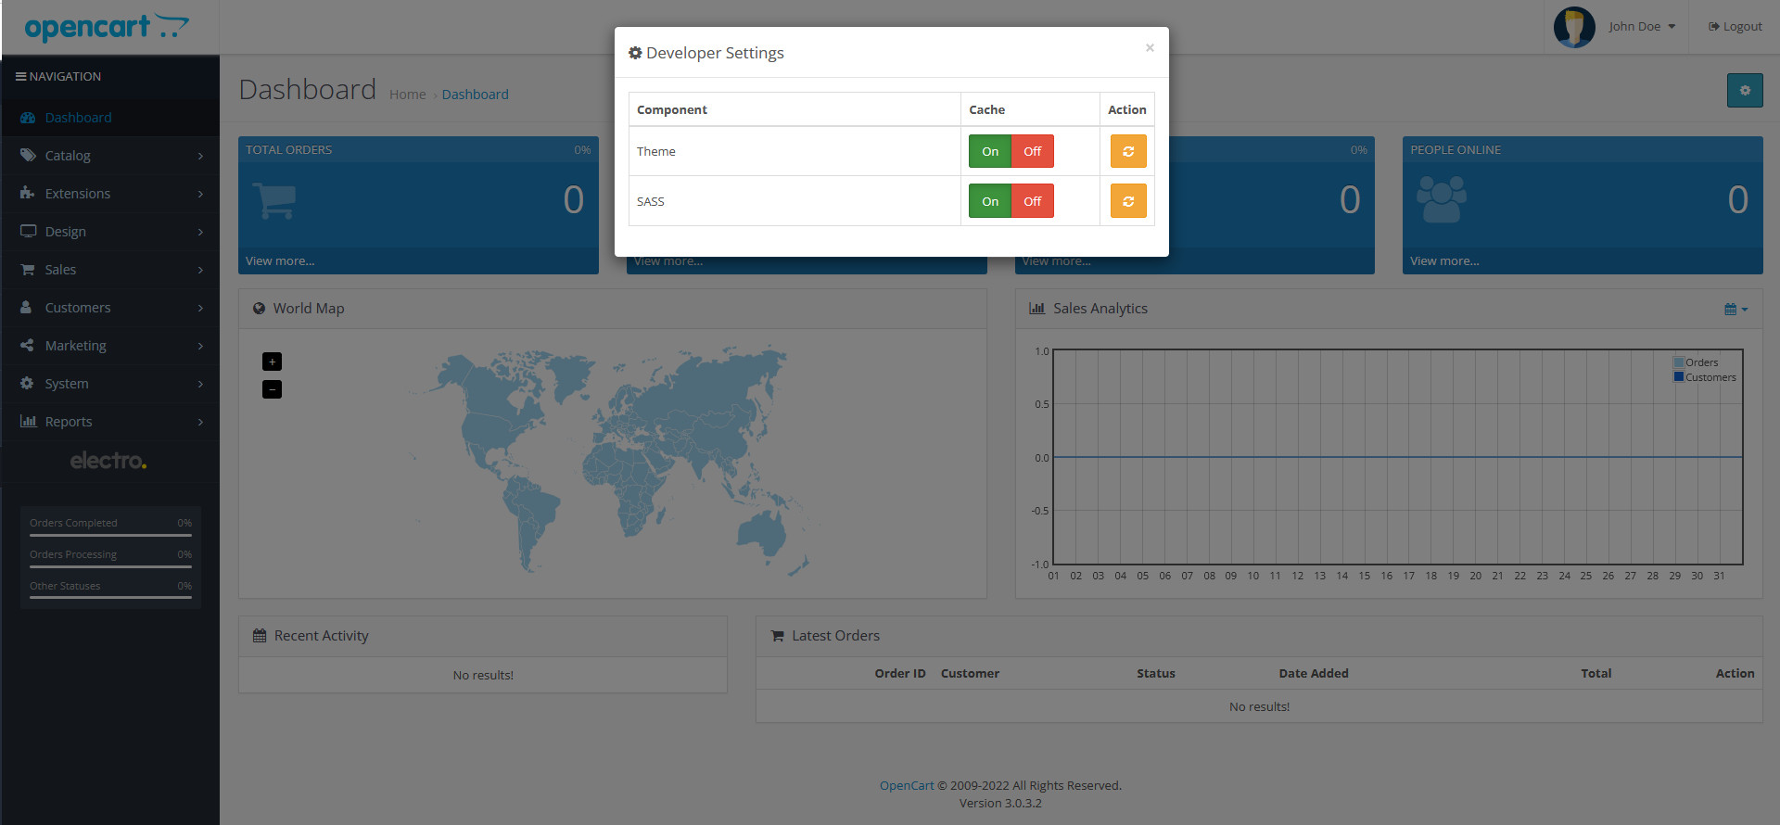
Task: Expand the Catalog menu chevron
Action: pos(200,156)
